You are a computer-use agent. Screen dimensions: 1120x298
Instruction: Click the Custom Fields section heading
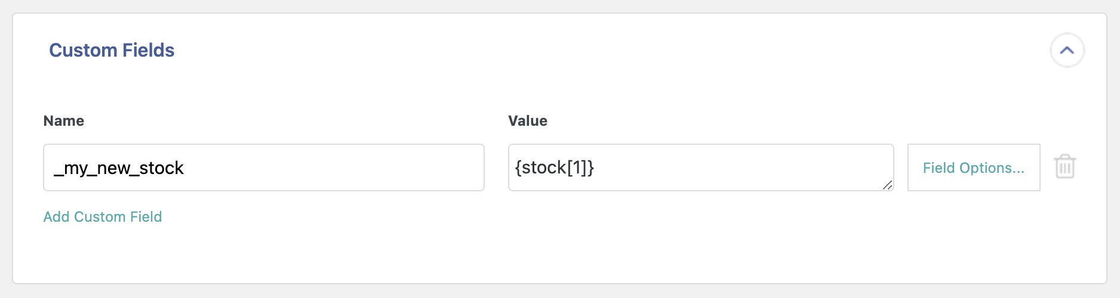(112, 51)
